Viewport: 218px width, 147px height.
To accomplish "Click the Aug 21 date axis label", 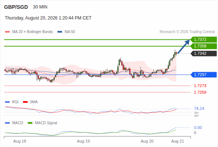I will pos(178,141).
